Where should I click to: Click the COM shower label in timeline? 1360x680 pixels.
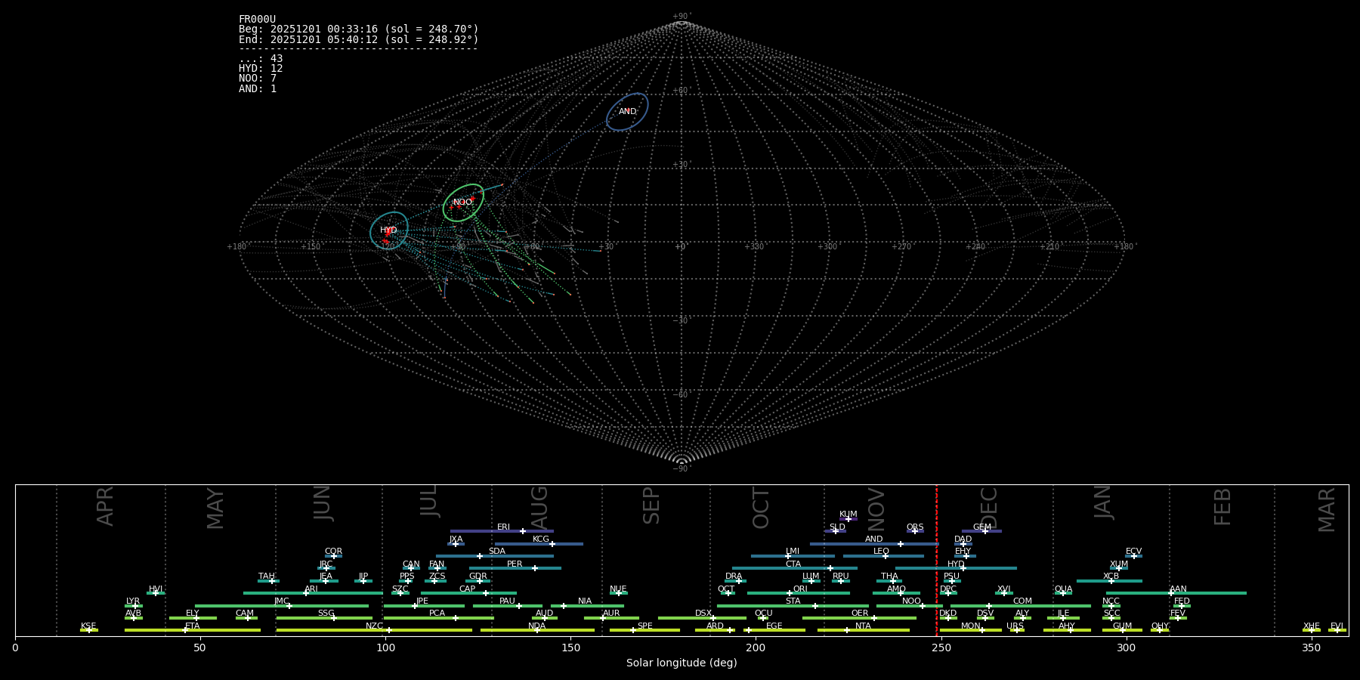(1022, 601)
